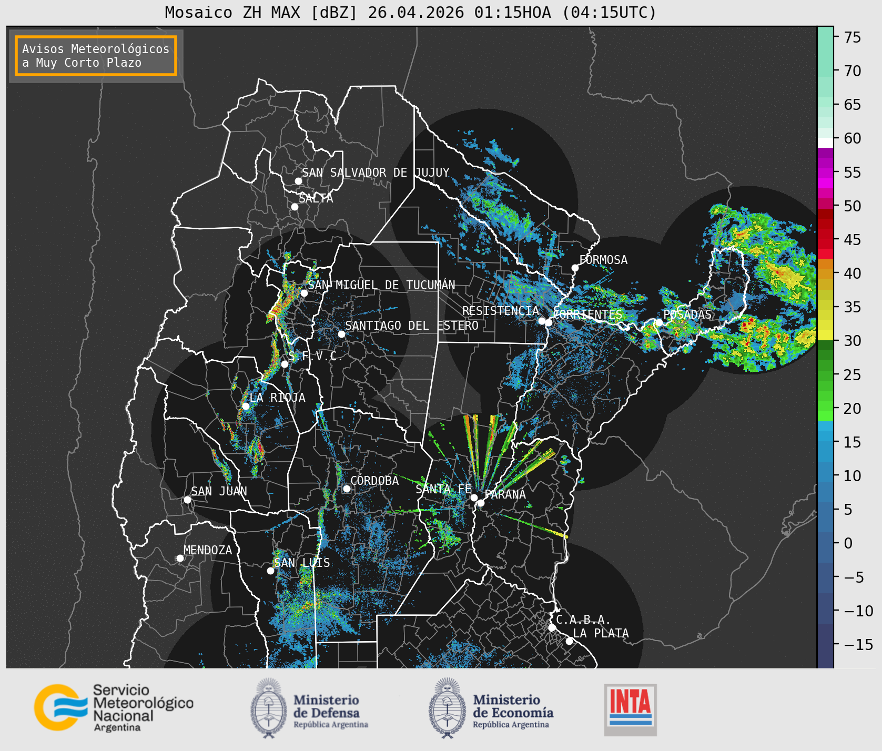Open Avisos Meteorológicos a Muy Corto Plazo box
The width and height of the screenshot is (882, 751).
tap(96, 56)
